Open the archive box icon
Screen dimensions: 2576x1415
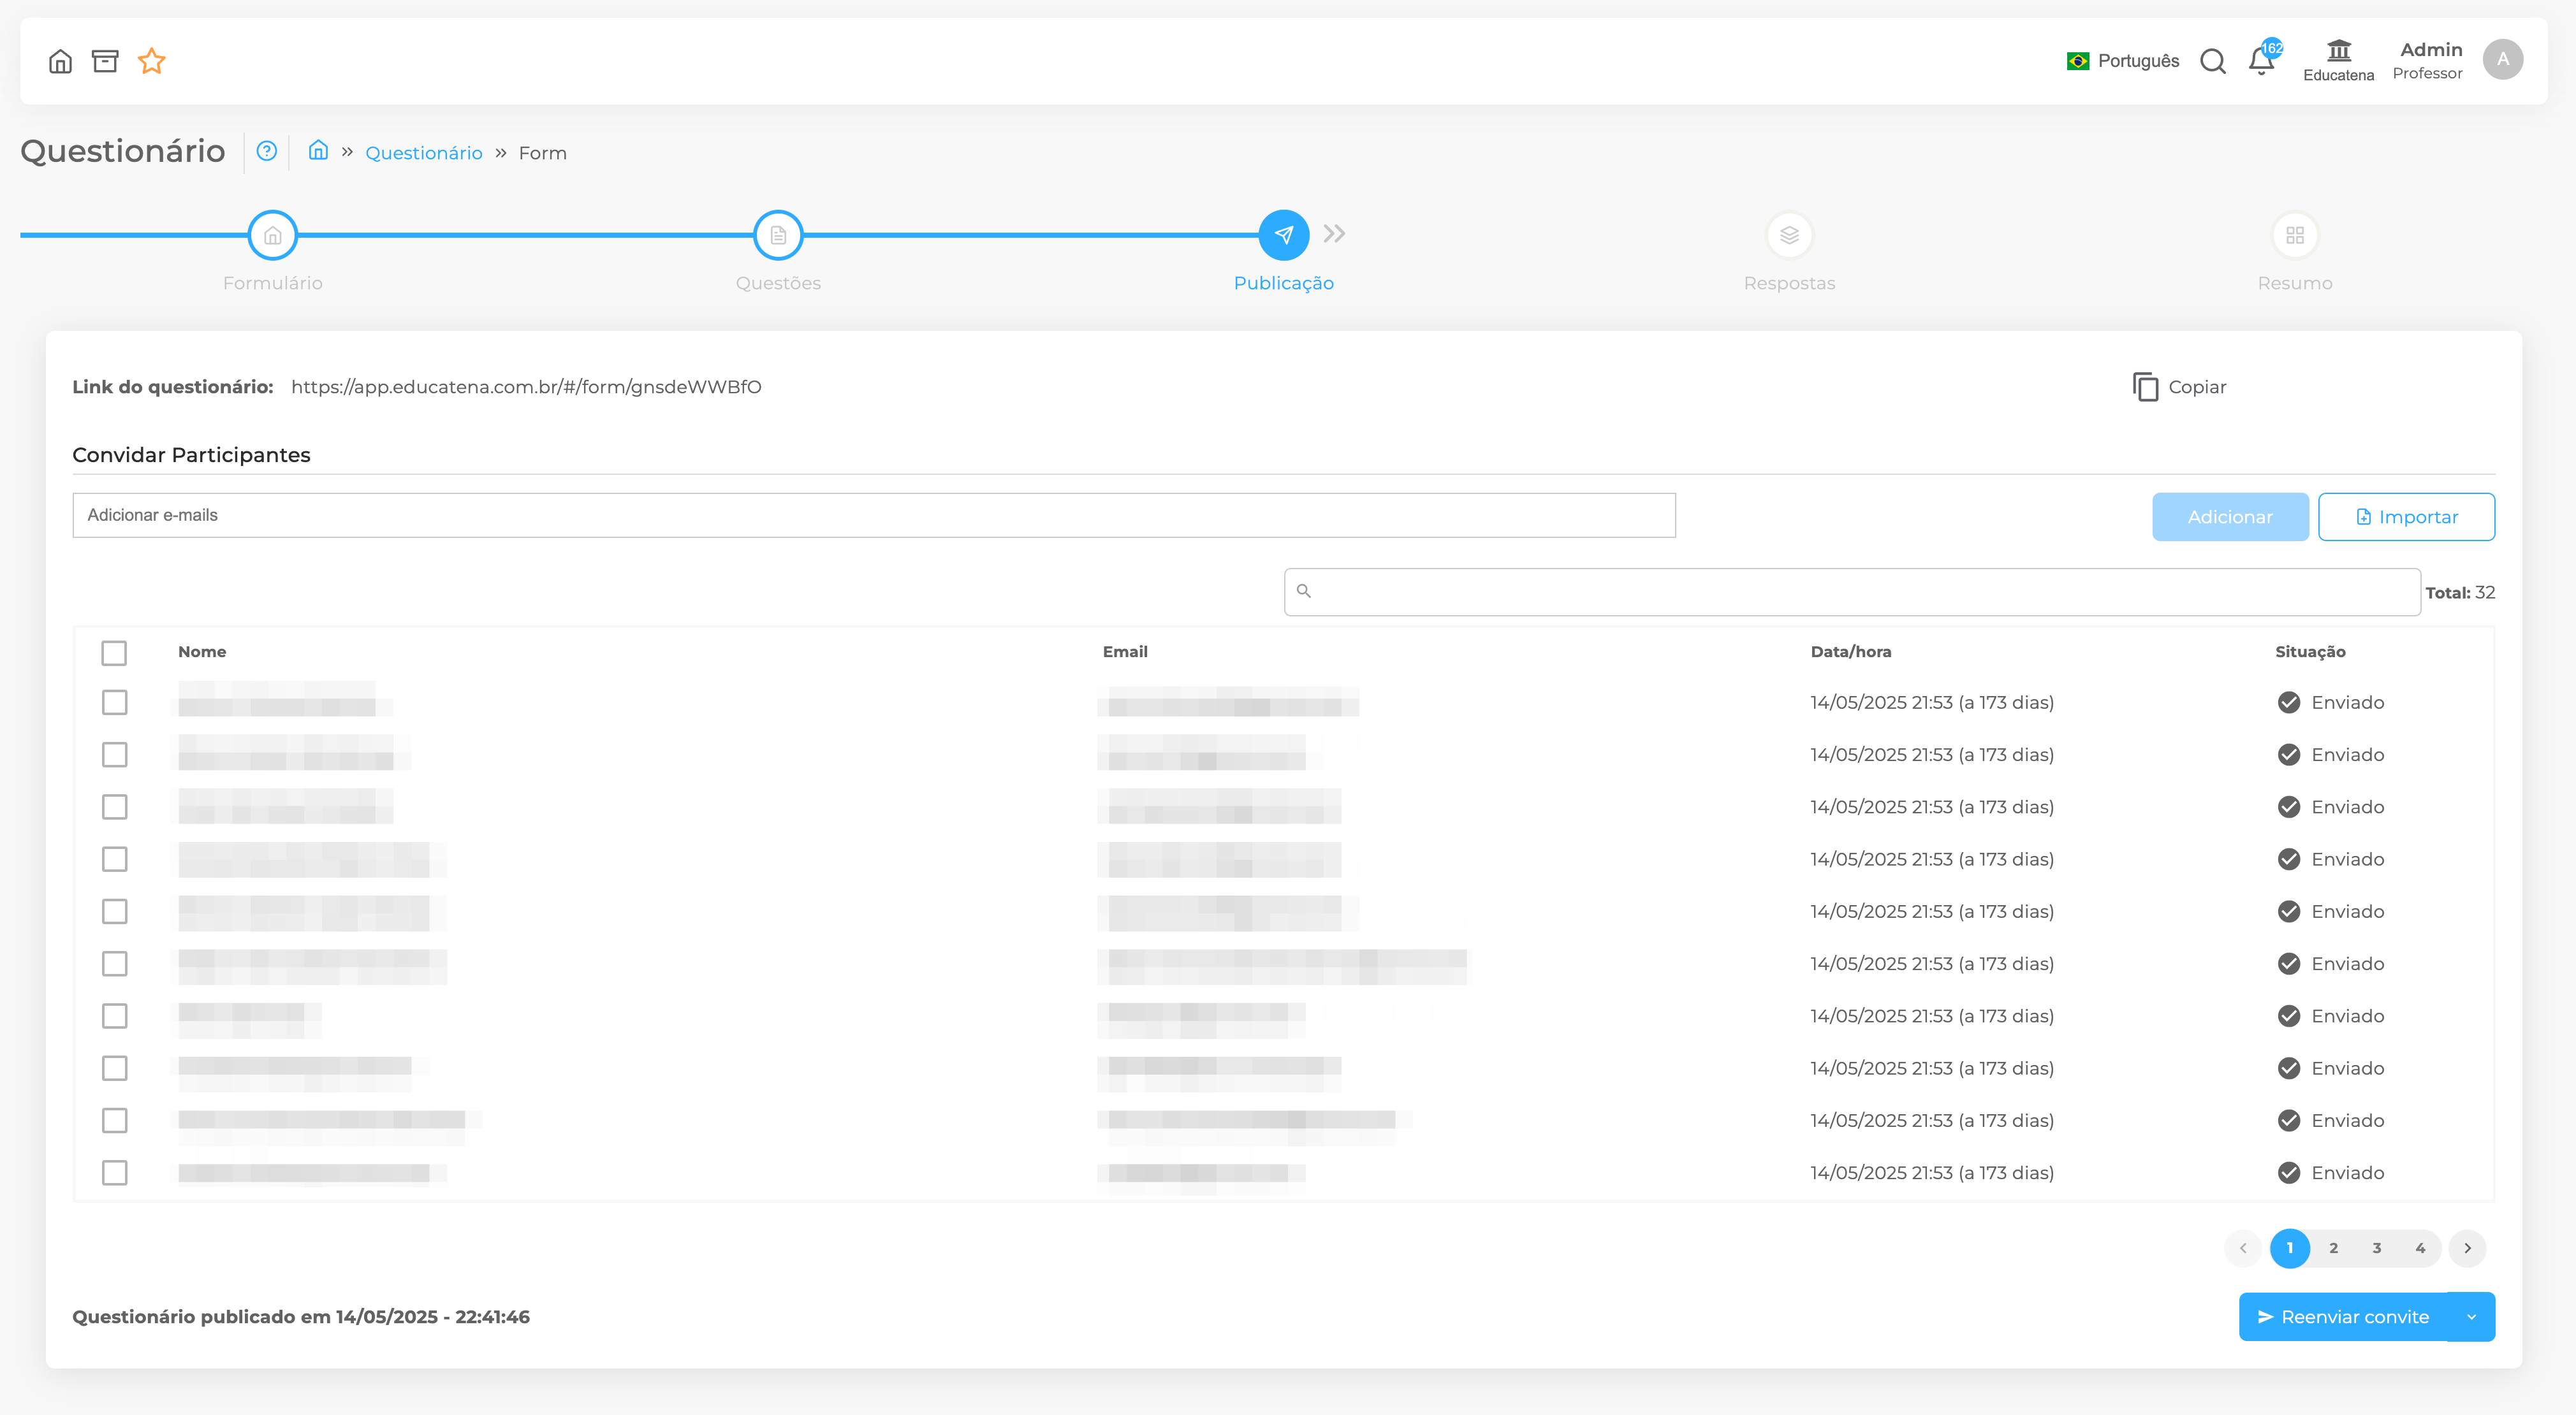[105, 62]
